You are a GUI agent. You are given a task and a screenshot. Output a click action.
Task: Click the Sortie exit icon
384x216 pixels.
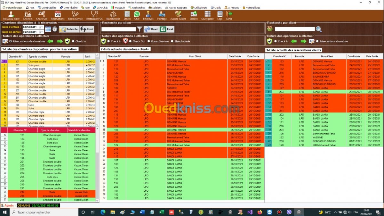(229, 15)
